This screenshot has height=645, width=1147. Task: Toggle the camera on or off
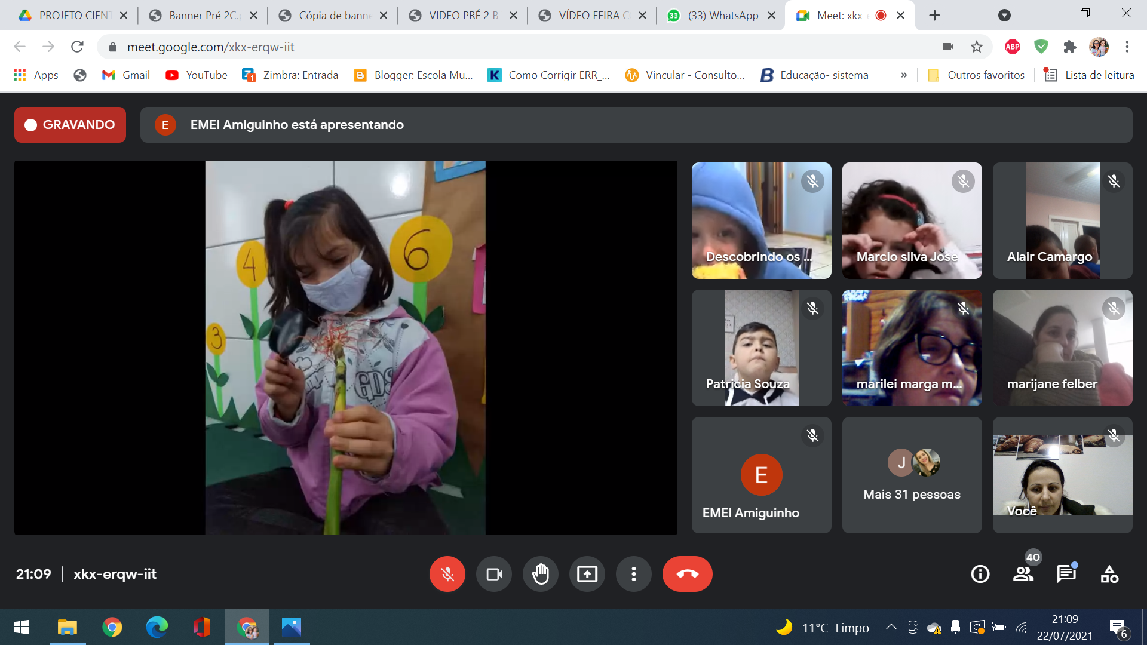494,574
